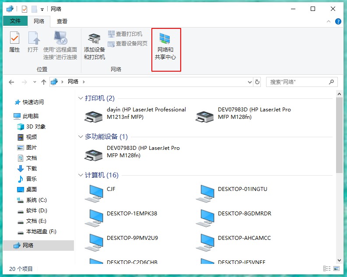Switch to large icons view in status bar
The image size is (347, 277).
pyautogui.click(x=336, y=269)
